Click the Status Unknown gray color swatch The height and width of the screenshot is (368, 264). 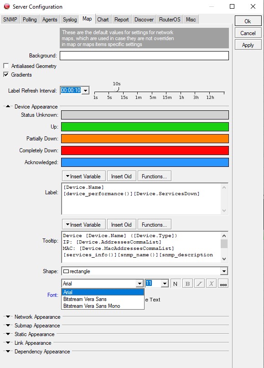click(x=145, y=115)
